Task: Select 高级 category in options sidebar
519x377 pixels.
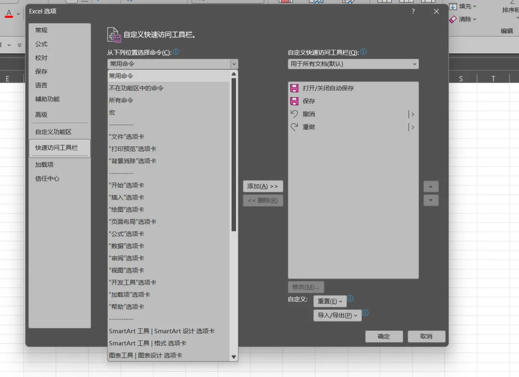Action: [60, 114]
